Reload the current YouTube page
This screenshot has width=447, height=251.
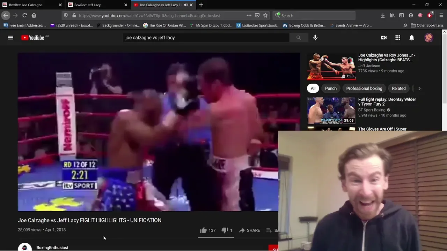pos(25,15)
